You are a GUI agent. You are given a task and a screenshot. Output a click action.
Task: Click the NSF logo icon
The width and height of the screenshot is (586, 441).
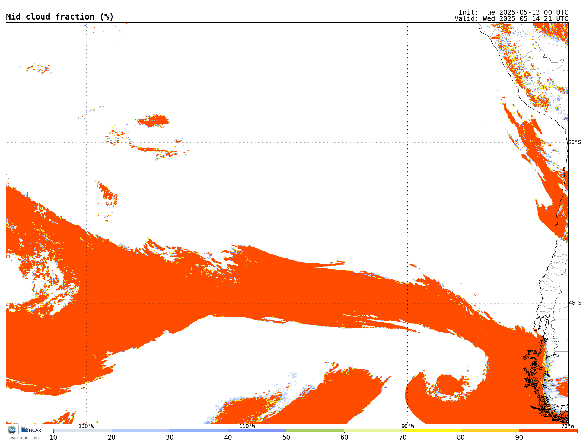point(12,430)
